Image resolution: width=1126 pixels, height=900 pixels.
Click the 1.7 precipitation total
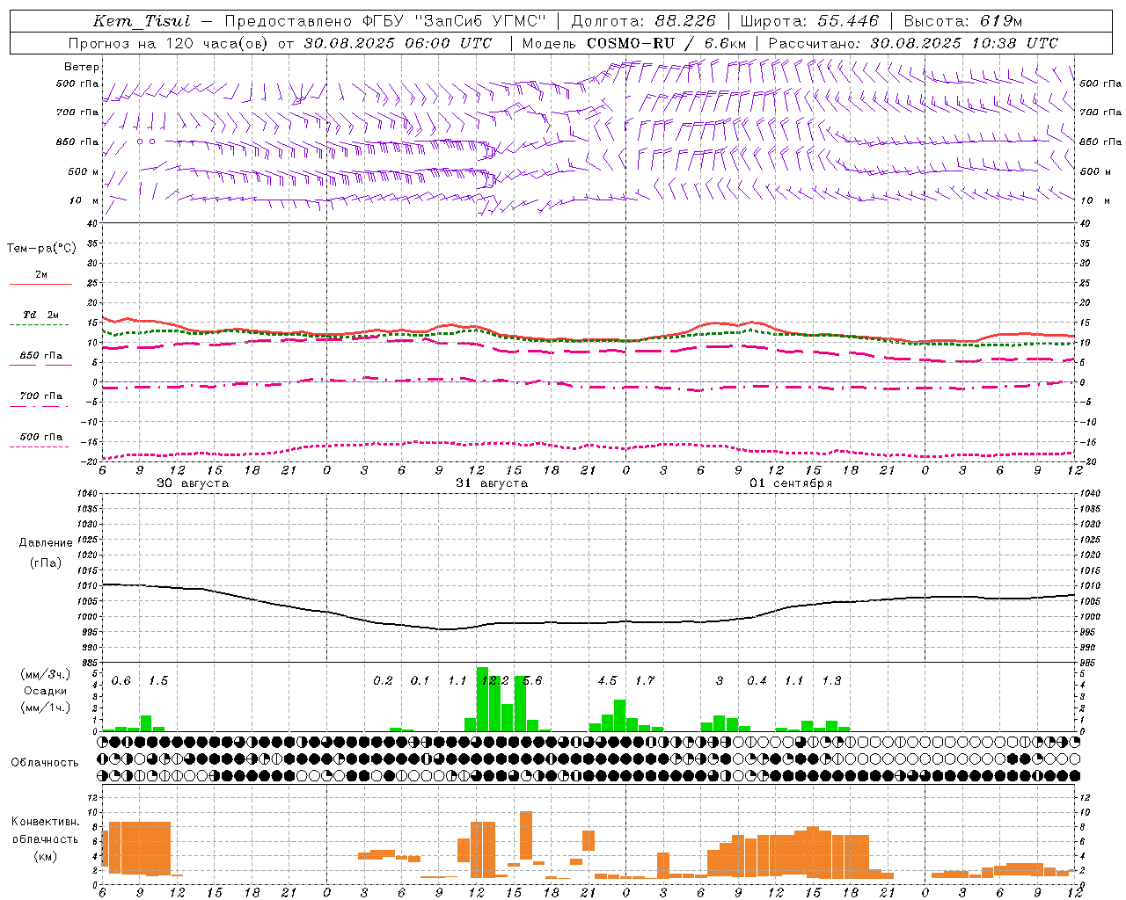(645, 680)
